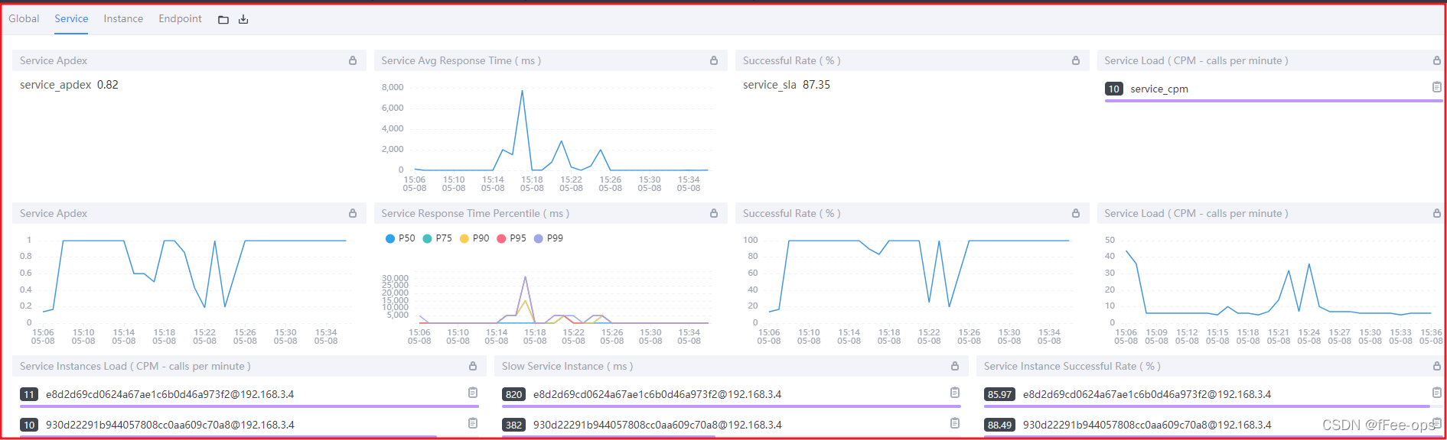Viewport: 1447px width, 440px height.
Task: Click 930d2229 instance under Service Instances Load
Action: [x=170, y=425]
